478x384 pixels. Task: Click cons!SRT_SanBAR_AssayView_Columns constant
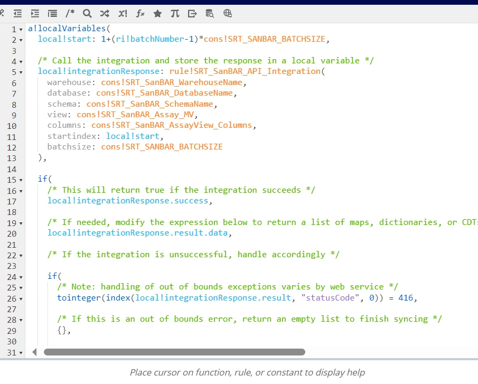[x=172, y=125]
